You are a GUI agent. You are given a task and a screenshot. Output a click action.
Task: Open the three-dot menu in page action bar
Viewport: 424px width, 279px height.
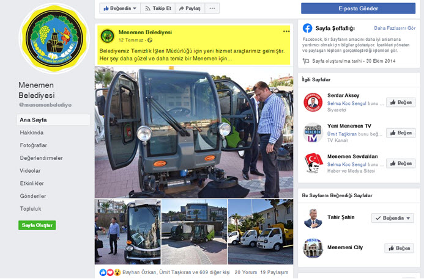pyautogui.click(x=212, y=9)
